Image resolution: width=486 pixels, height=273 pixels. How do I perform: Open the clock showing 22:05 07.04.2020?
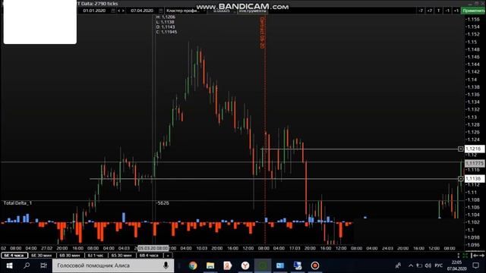(x=456, y=265)
